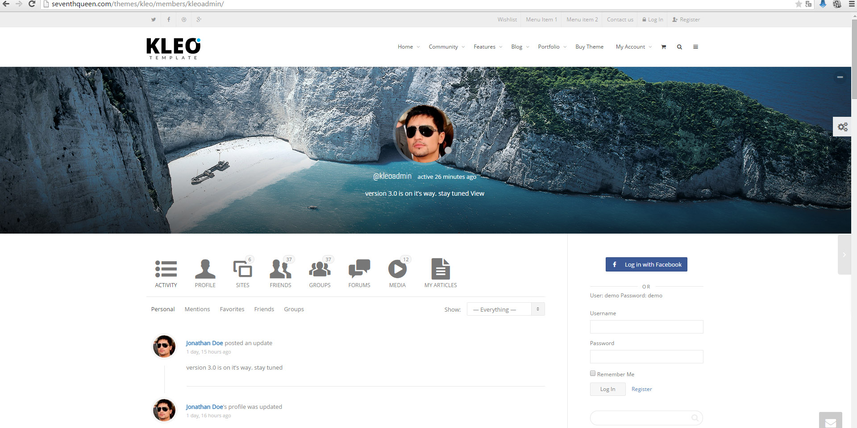Click Log in with Facebook button

pyautogui.click(x=646, y=264)
